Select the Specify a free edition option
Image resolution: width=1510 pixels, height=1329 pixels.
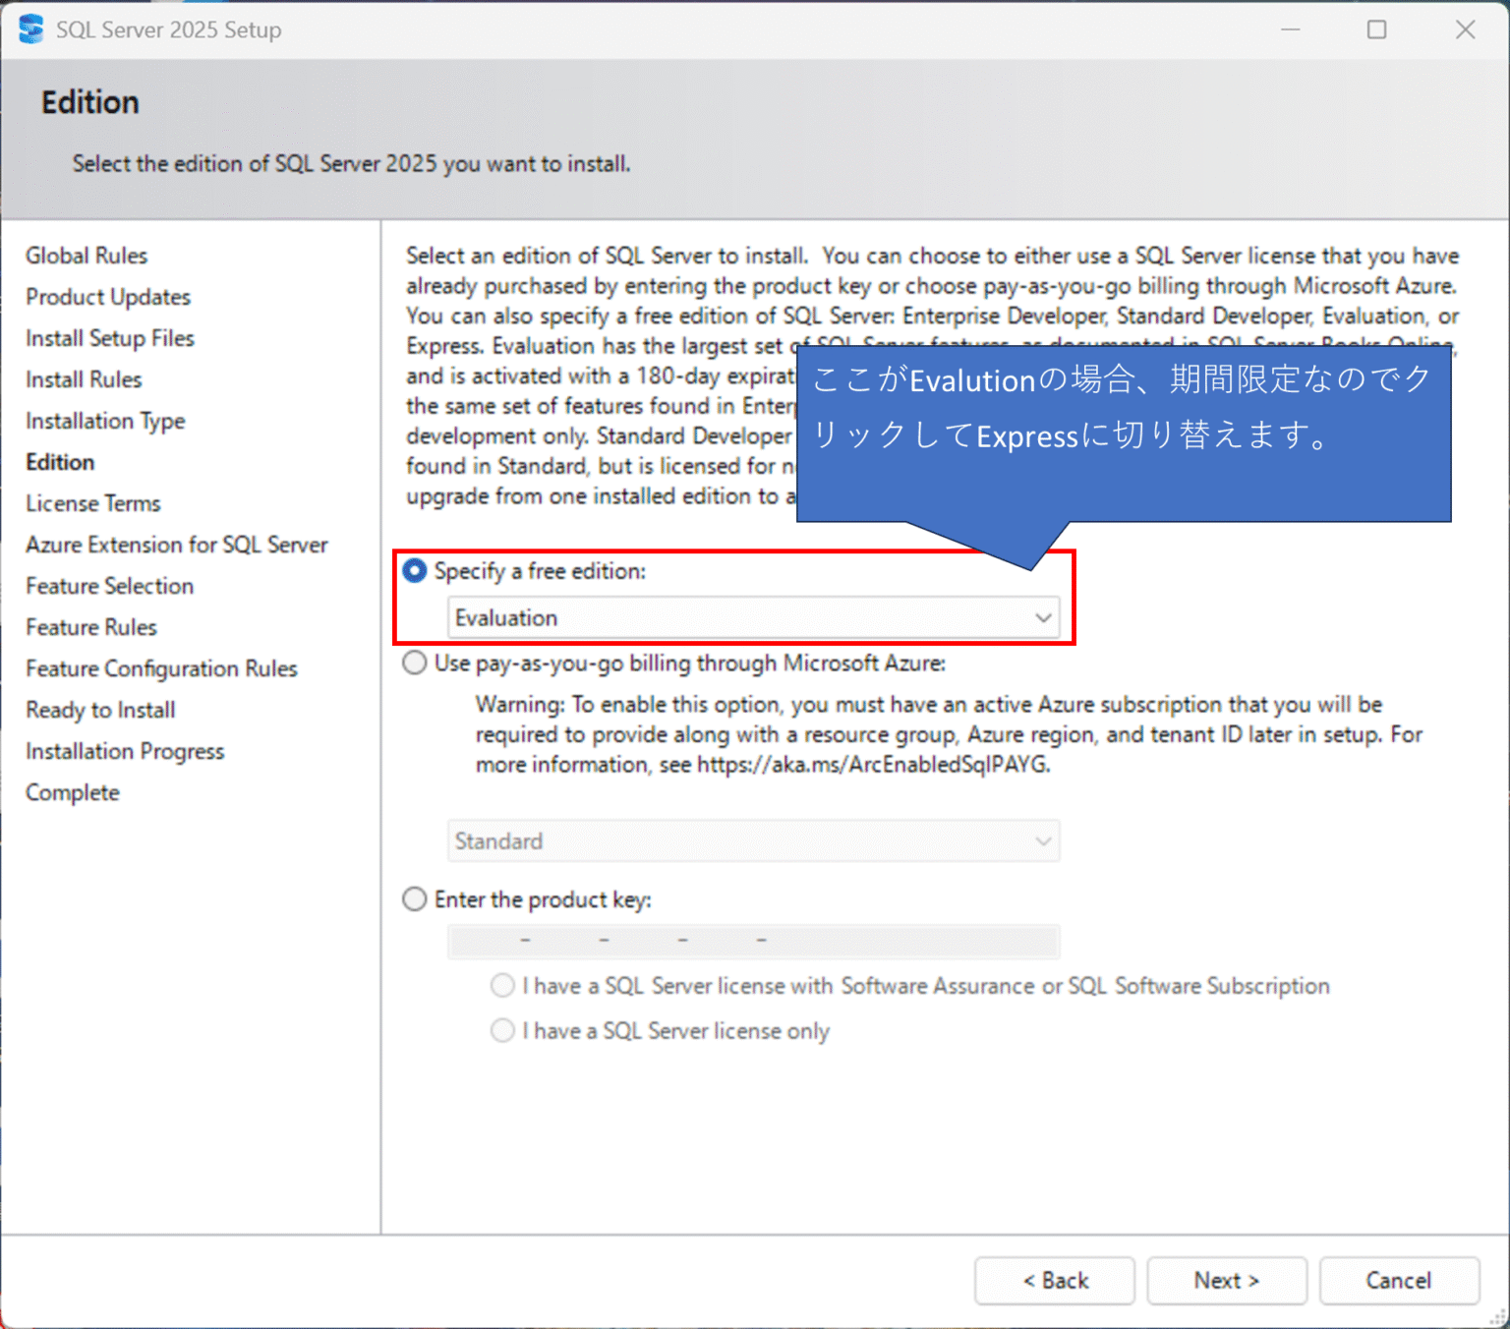tap(415, 570)
